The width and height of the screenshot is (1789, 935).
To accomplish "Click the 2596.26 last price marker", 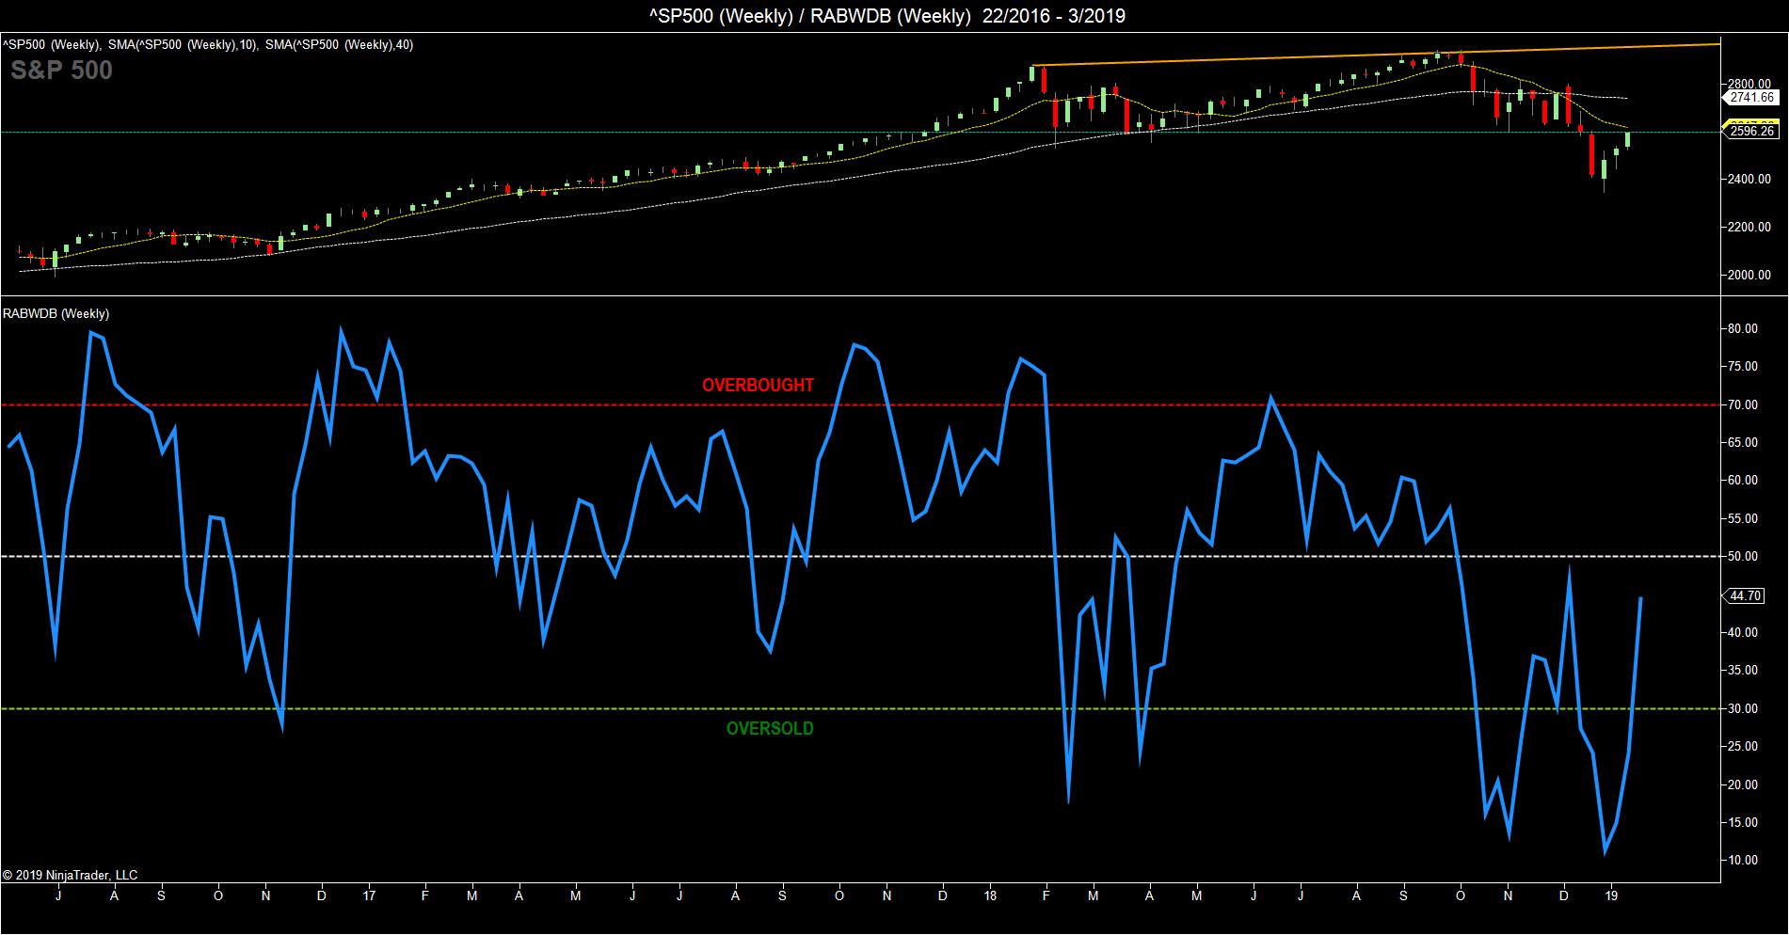I will (x=1750, y=132).
